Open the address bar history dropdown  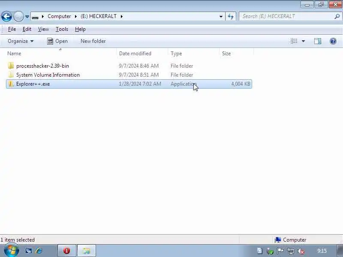(x=221, y=16)
